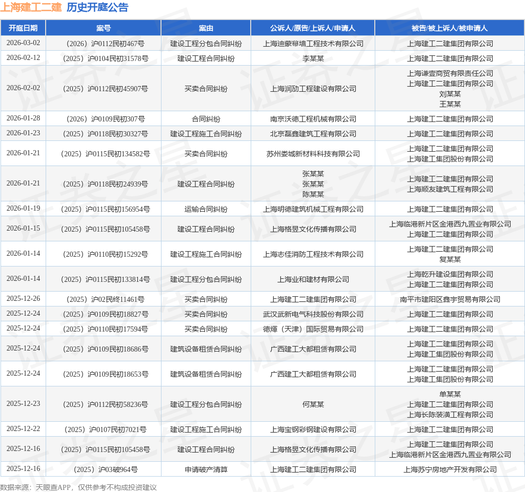Click the 案由 column header
This screenshot has width=525, height=492.
pyautogui.click(x=206, y=28)
